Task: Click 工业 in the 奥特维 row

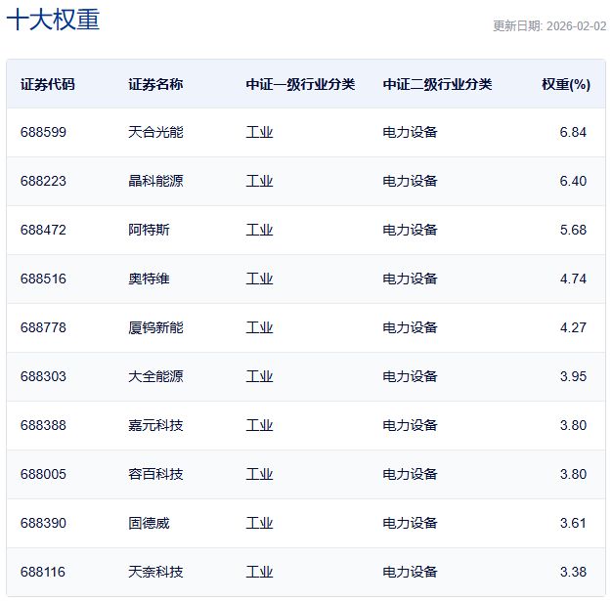Action: pyautogui.click(x=259, y=279)
